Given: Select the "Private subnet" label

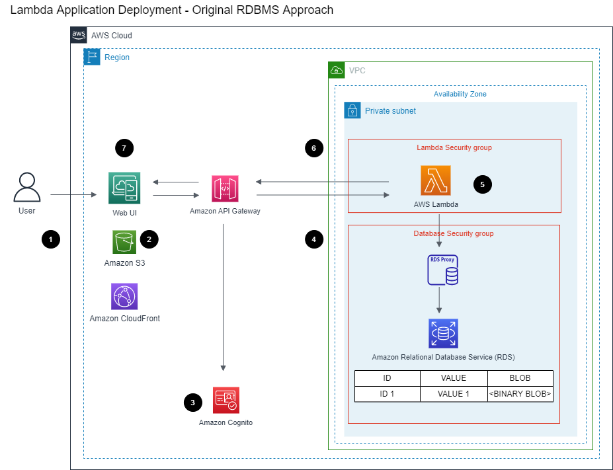Looking at the screenshot, I should point(390,111).
